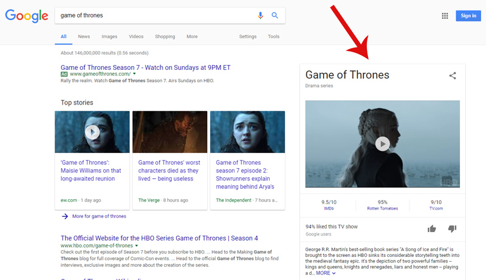Select the All tab

tap(64, 36)
